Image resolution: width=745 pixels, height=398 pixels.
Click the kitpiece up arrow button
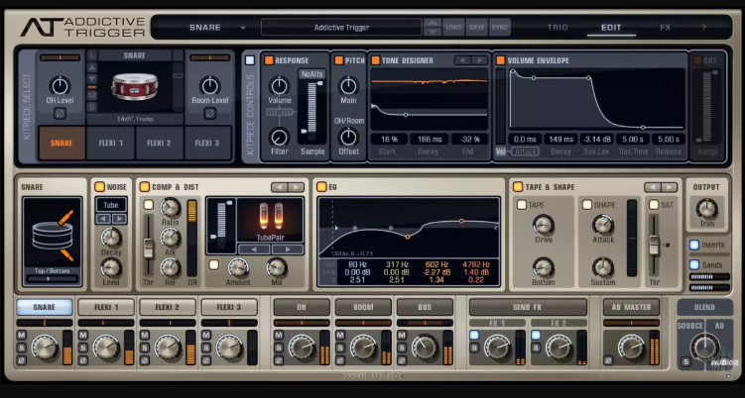92,67
